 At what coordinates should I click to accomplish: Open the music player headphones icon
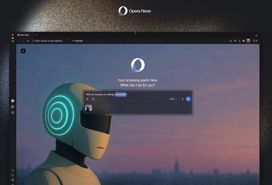(x=13, y=112)
